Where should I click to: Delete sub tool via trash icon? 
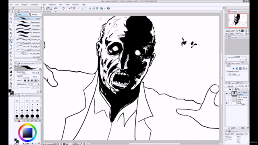point(40,60)
